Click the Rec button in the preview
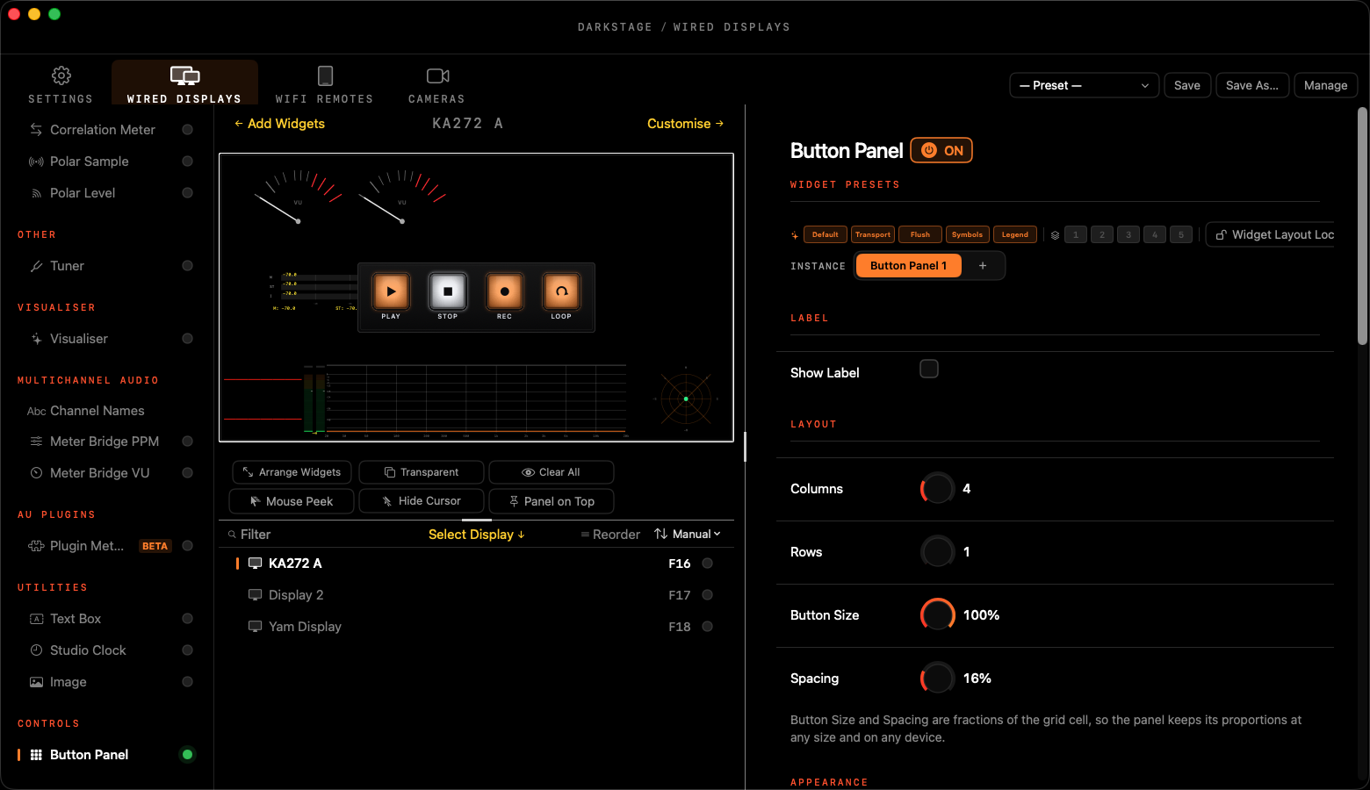1370x790 pixels. pos(504,291)
